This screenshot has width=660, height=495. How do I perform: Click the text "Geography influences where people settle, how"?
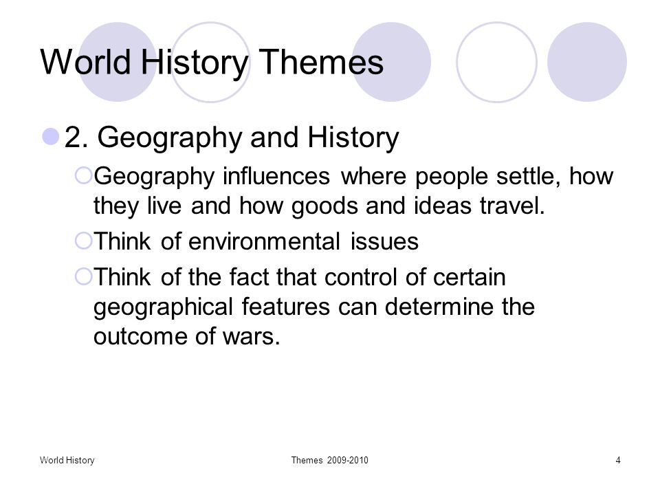point(353,177)
